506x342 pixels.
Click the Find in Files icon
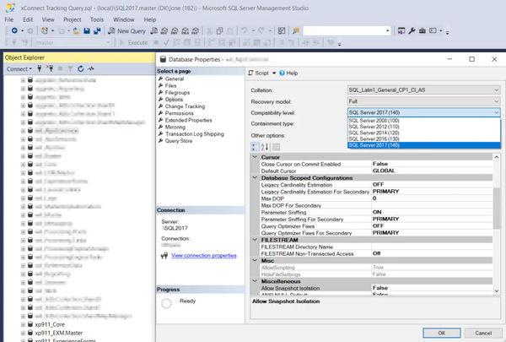pyautogui.click(x=296, y=30)
